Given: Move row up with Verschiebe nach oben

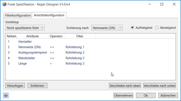Looking at the screenshot, I should point(125,86).
